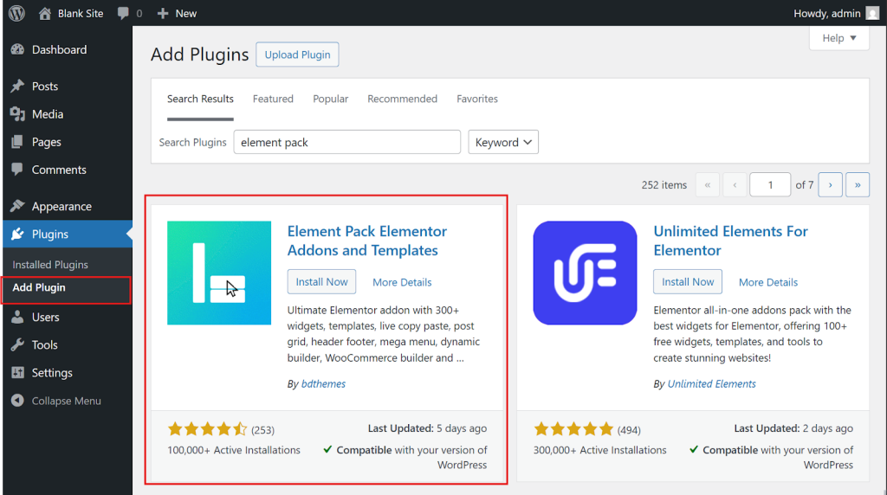Switch to the Featured tab
887x495 pixels.
[273, 99]
